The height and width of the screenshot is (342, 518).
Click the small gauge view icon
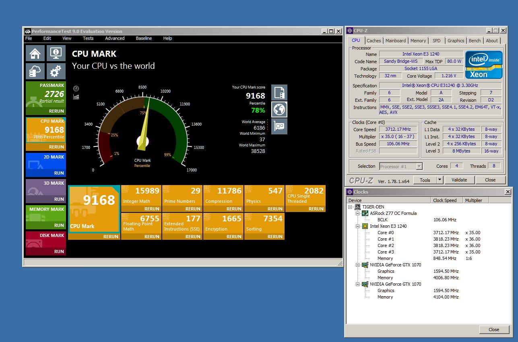tap(76, 89)
